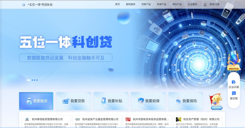245x128 pixels.
Task: Select the 我要补贴 tab
Action: tap(111, 101)
